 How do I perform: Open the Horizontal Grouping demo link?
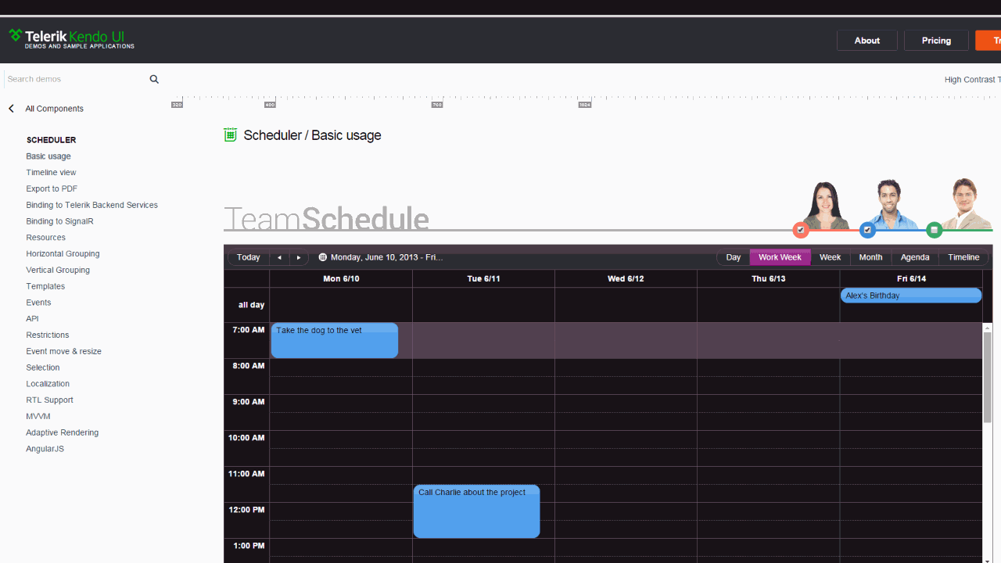click(x=63, y=254)
